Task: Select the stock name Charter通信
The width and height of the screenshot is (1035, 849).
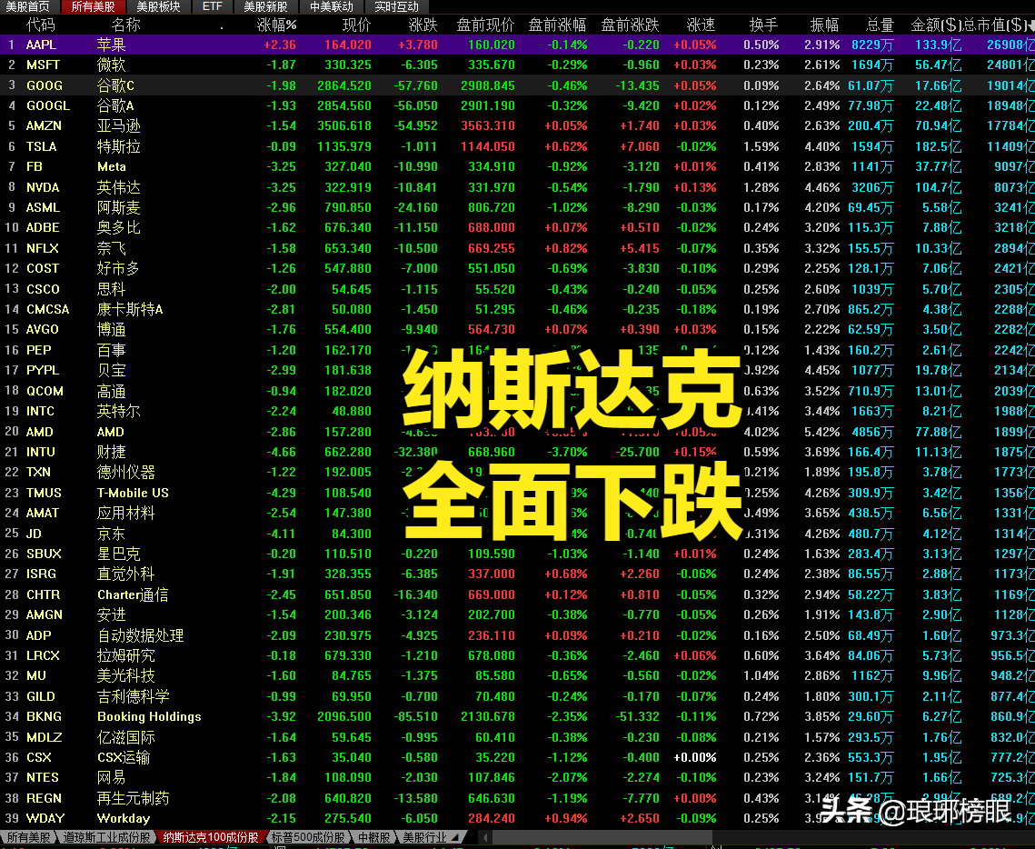Action: 133,594
